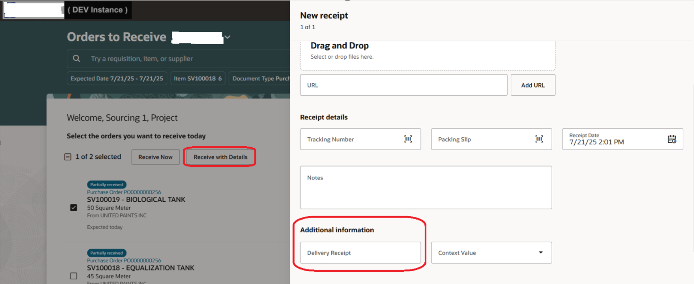Click the Expected Date filter chip
Viewport: 694px width, 284px height.
[117, 79]
